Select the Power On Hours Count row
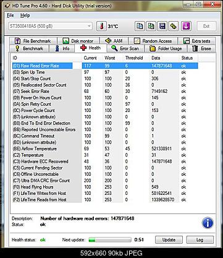Viewport: 223px width, 258px height. coord(105,98)
